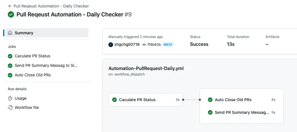Select Auto Close Old PRs sidebar job
Screen dimensions: 297x132
[x=33, y=75]
